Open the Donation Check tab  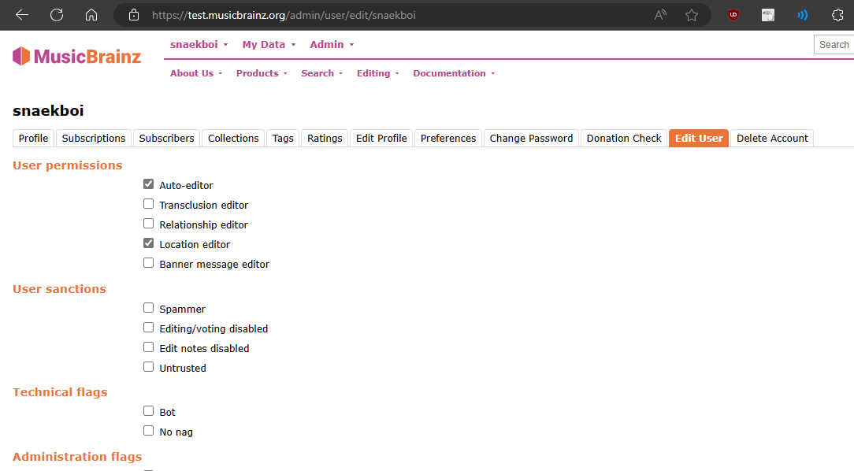(624, 138)
